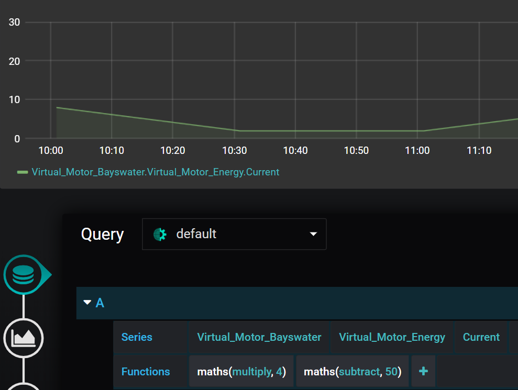
Task: Click the 10:30 time axis label
Action: (235, 151)
